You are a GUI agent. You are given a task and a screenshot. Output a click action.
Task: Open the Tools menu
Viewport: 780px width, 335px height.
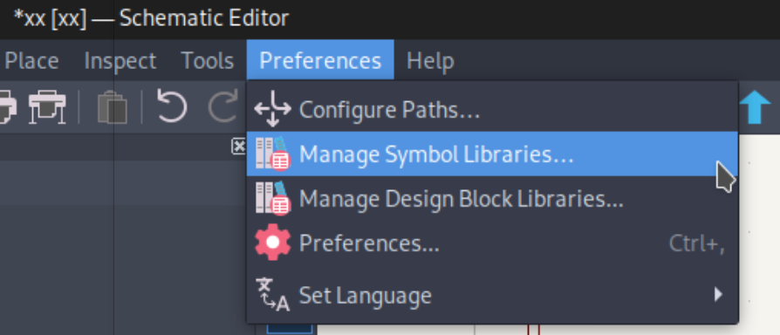[x=208, y=61]
